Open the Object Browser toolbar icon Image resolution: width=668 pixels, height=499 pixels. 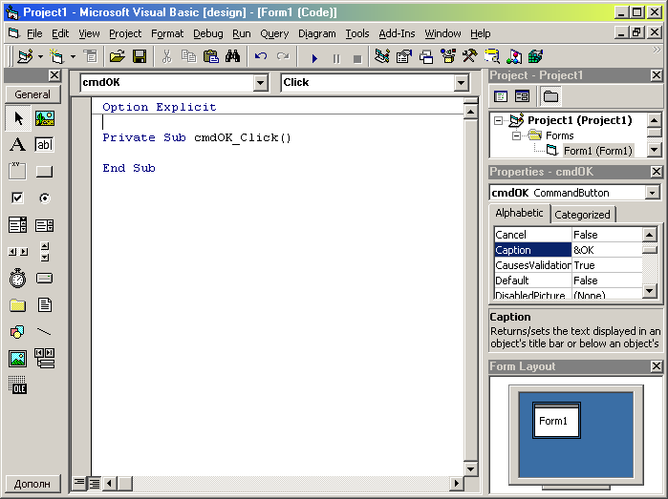click(448, 56)
